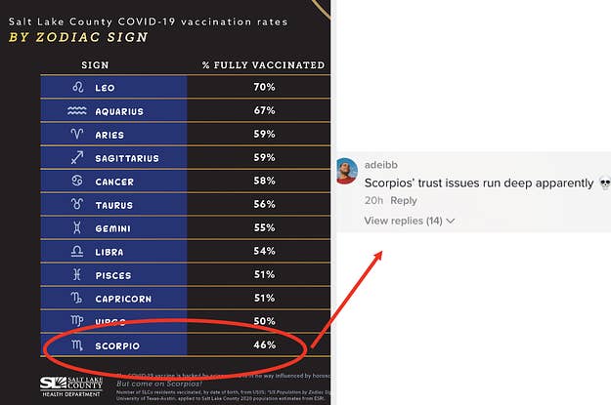Image resolution: width=611 pixels, height=405 pixels.
Task: Reply to adeibb's comment
Action: 404,200
